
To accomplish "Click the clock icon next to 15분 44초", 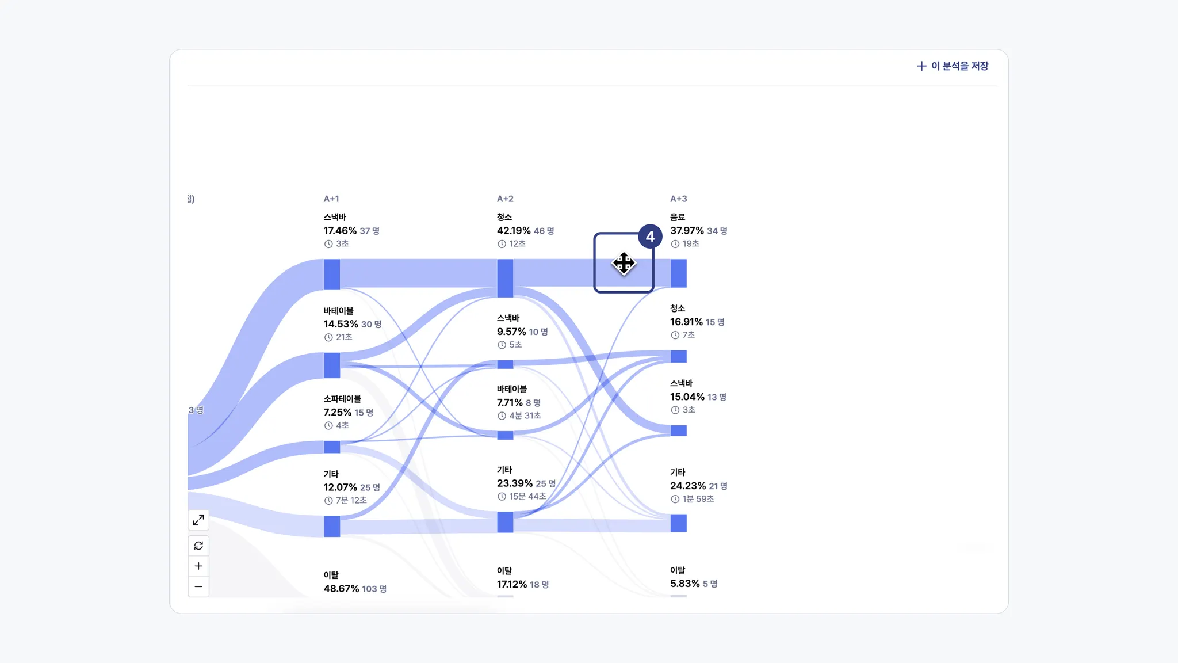I will click(502, 497).
